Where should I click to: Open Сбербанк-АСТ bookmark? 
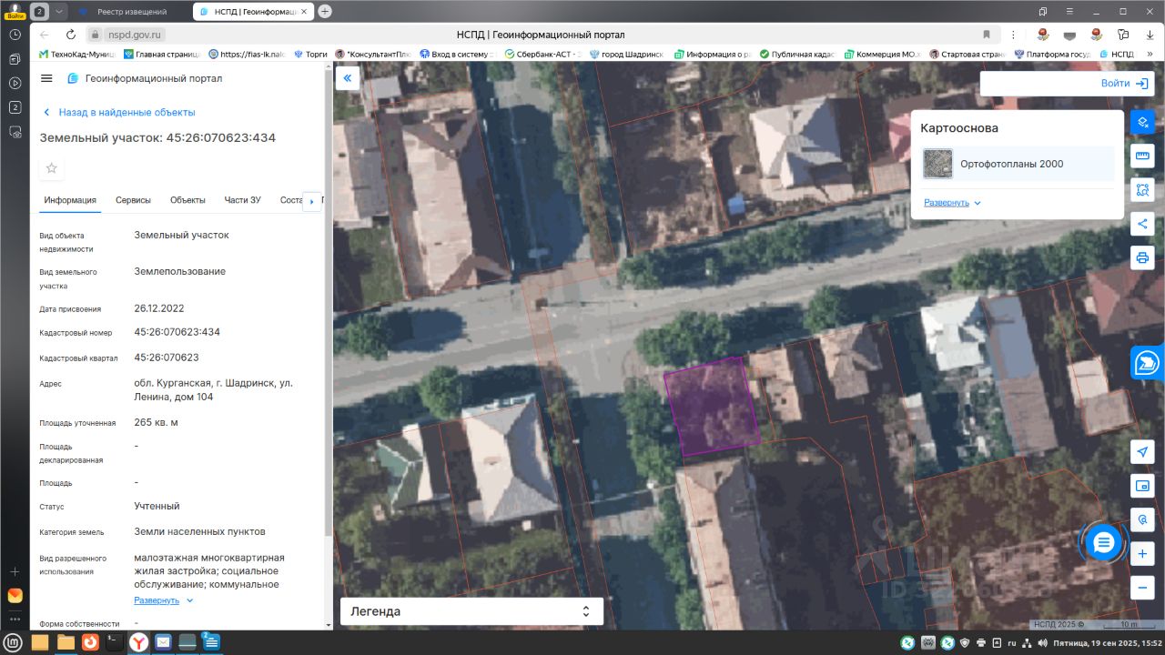pyautogui.click(x=542, y=54)
